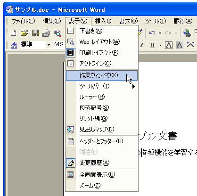
Task: Toggle 見出しマップ pane
Action: [102, 130]
